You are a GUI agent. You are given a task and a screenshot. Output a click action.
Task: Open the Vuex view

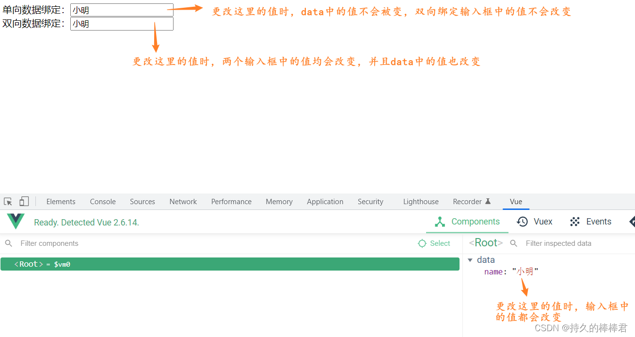pos(535,222)
